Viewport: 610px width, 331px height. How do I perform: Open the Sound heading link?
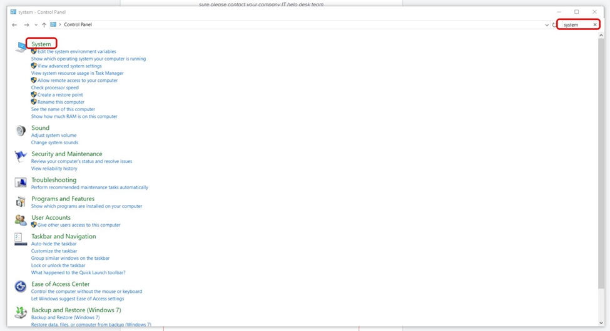coord(41,128)
